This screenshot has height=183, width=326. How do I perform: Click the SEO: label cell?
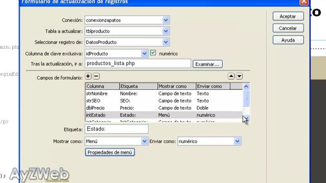125,101
